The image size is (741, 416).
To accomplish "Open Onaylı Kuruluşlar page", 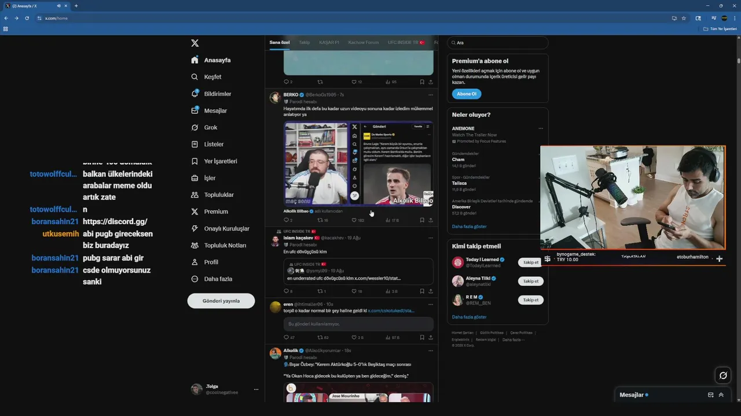I will coord(220,228).
